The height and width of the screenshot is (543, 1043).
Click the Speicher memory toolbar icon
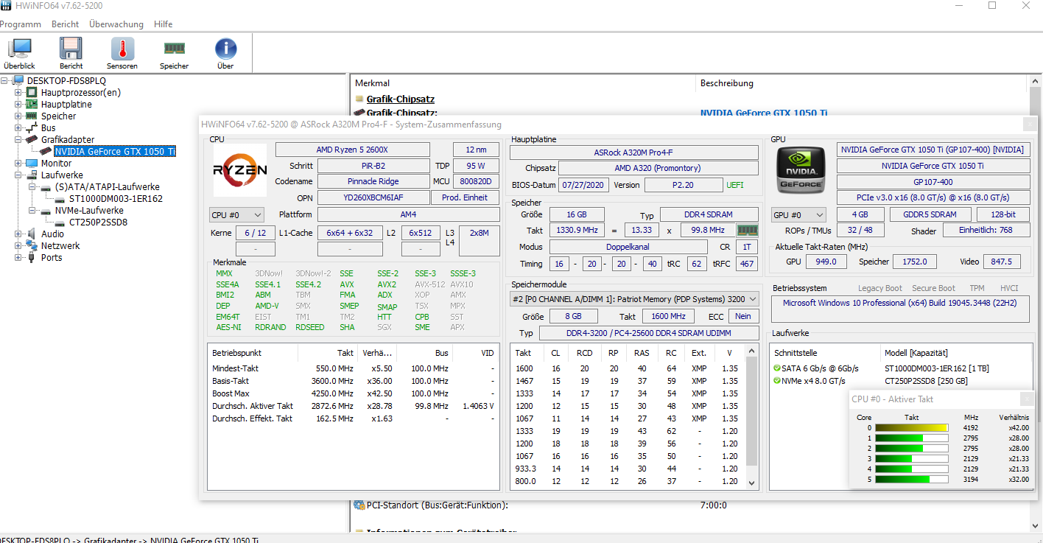point(174,49)
